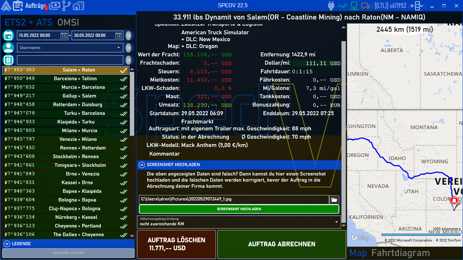This screenshot has height=260, width=463.
Task: Select job Cheyenne ▸ Portland
Action: [66, 226]
